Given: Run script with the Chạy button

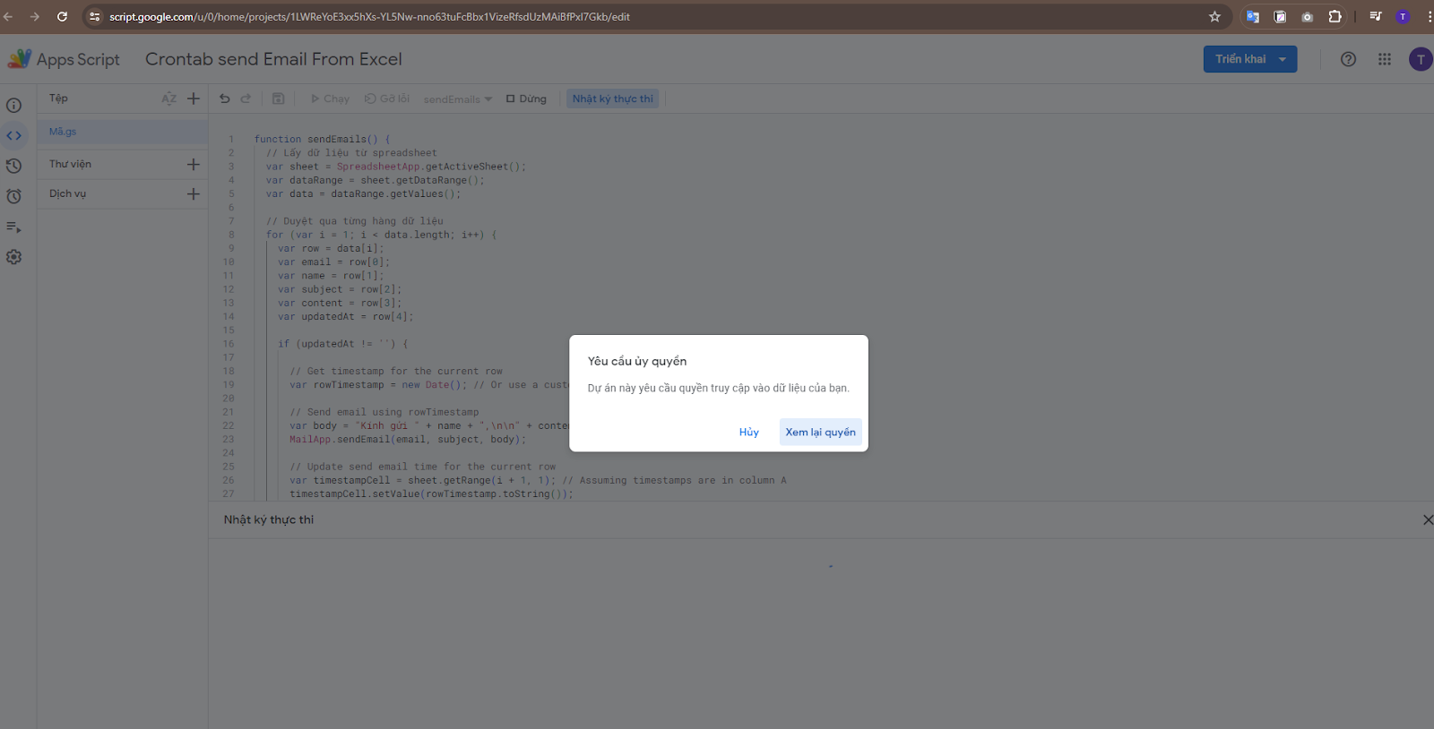Looking at the screenshot, I should (x=330, y=99).
